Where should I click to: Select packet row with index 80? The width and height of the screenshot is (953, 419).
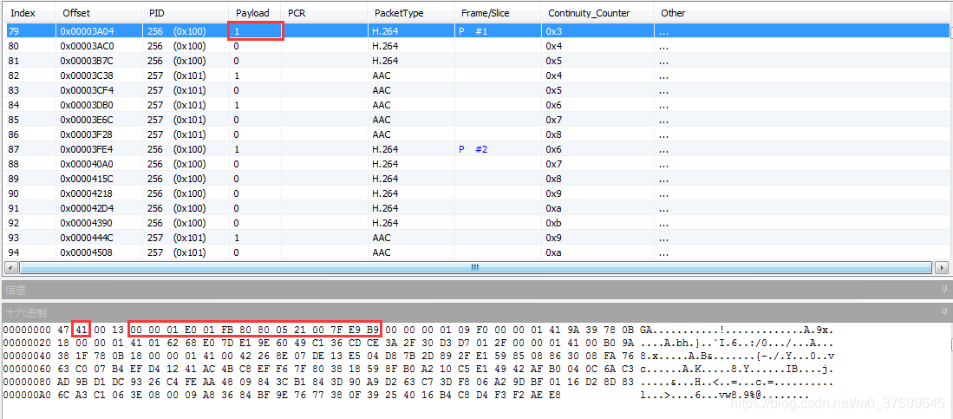(x=478, y=46)
